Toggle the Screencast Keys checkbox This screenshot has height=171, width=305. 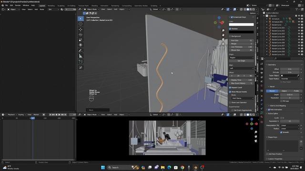click(232, 17)
